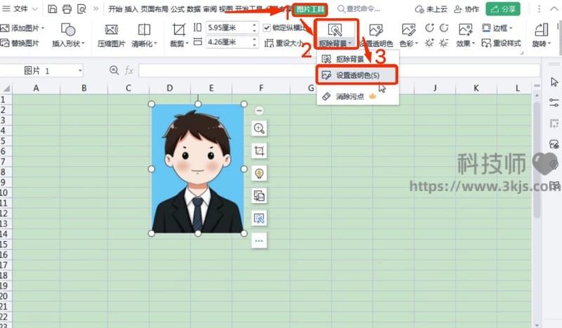Decrease contrast with half-circle minus icon
Image resolution: width=562 pixels, height=328 pixels.
point(444,28)
